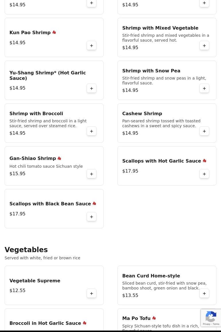Select the Broccoli in Hot Garlic Sauce card

point(54,320)
